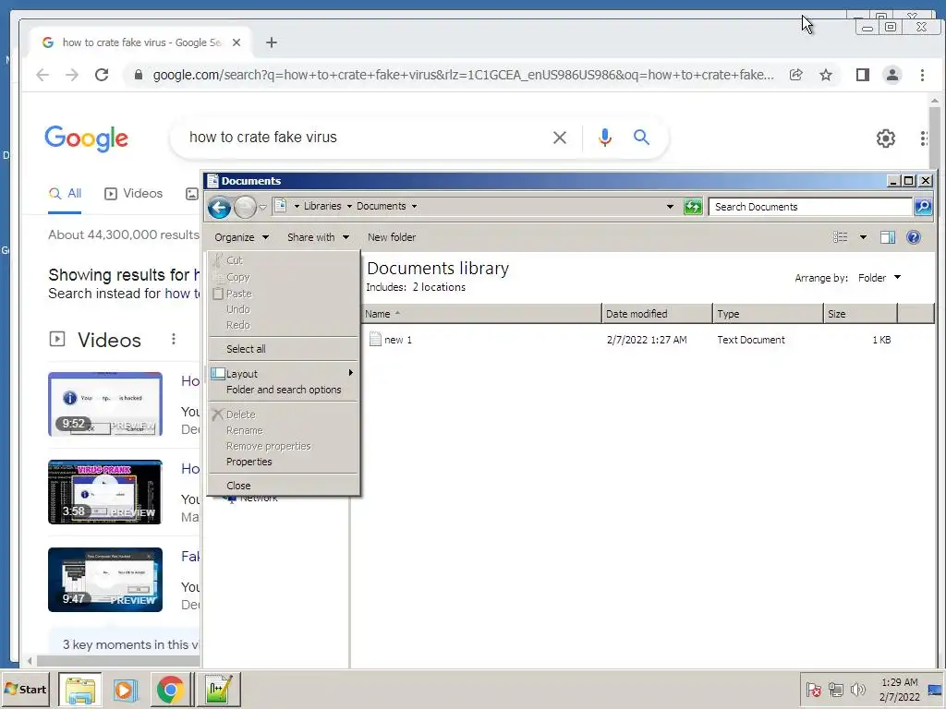This screenshot has width=946, height=709.
Task: Click the change view icon in Explorer
Action: [841, 237]
